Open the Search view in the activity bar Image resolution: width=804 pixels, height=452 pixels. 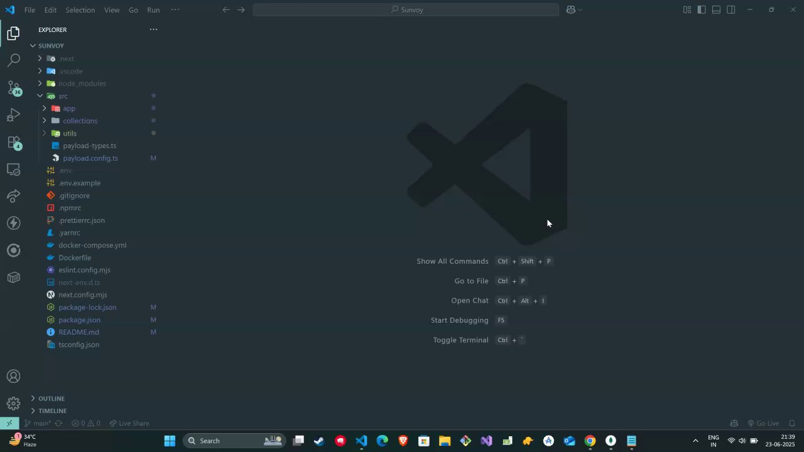13,60
